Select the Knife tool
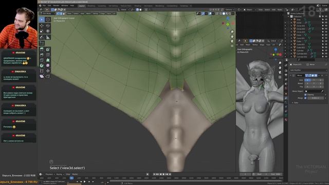The image size is (329, 185). click(x=42, y=60)
